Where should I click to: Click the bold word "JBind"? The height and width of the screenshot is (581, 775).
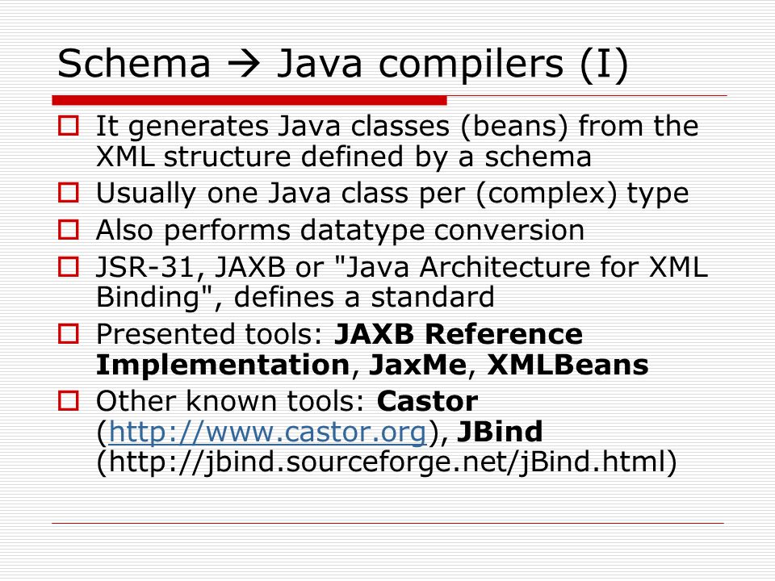500,431
